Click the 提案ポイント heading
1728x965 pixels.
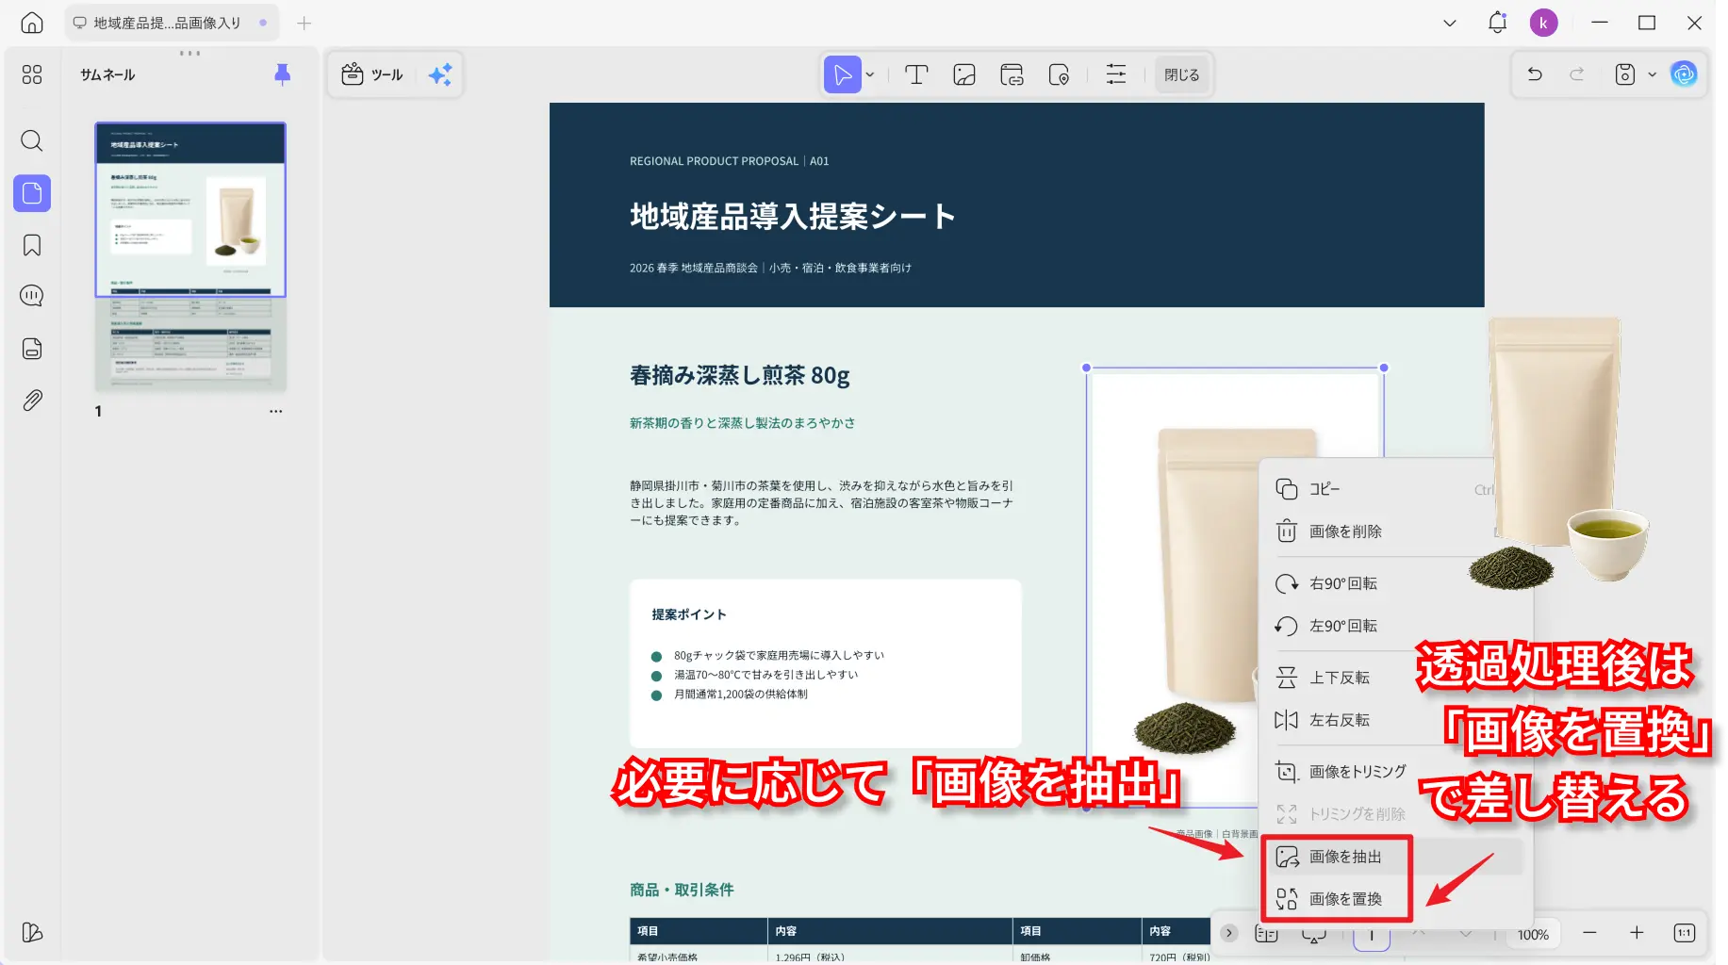pyautogui.click(x=689, y=614)
